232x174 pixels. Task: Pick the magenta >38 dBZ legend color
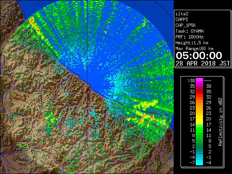pos(199,81)
